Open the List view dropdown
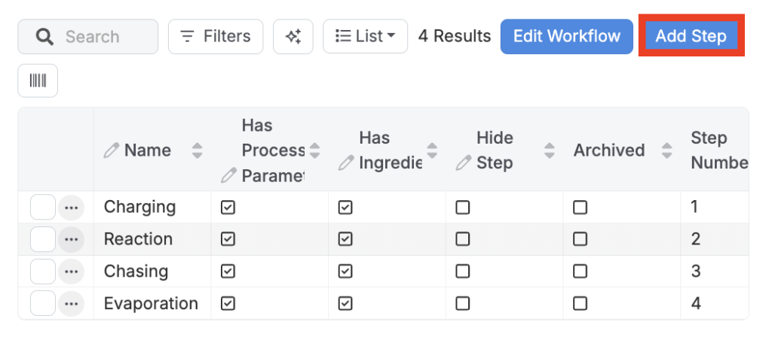This screenshot has width=772, height=343. pyautogui.click(x=366, y=37)
